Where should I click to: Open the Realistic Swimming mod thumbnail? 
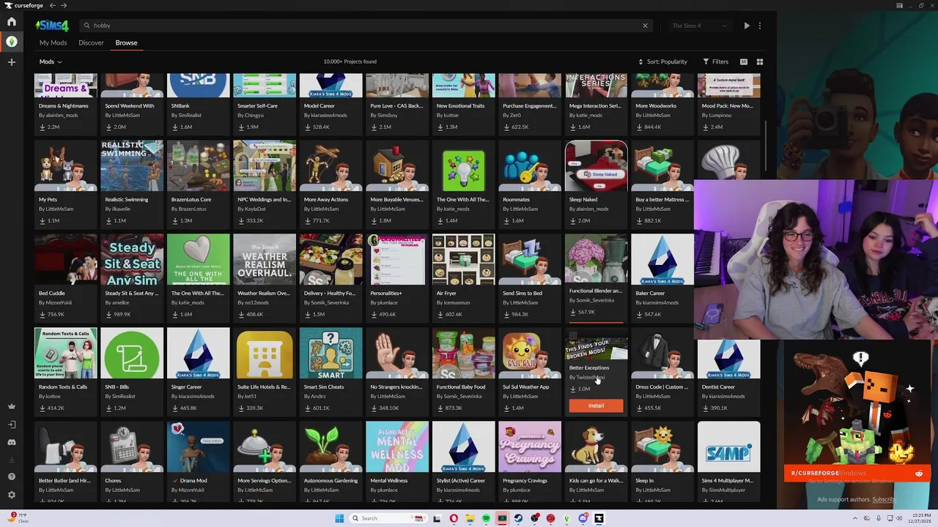(x=132, y=166)
